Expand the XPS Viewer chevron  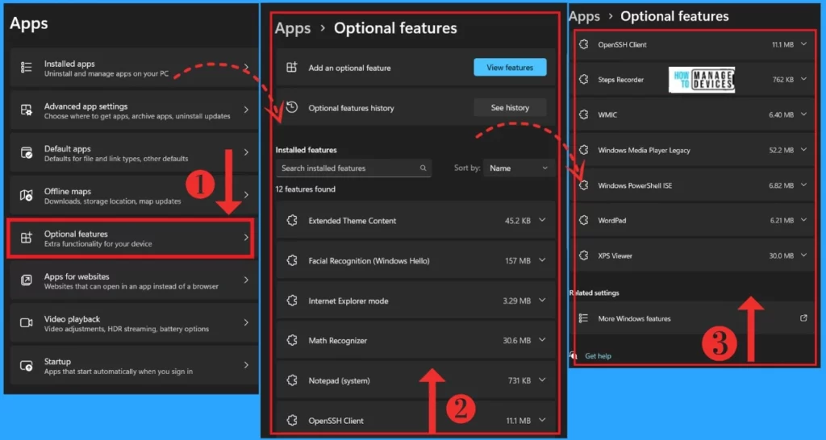pyautogui.click(x=804, y=255)
